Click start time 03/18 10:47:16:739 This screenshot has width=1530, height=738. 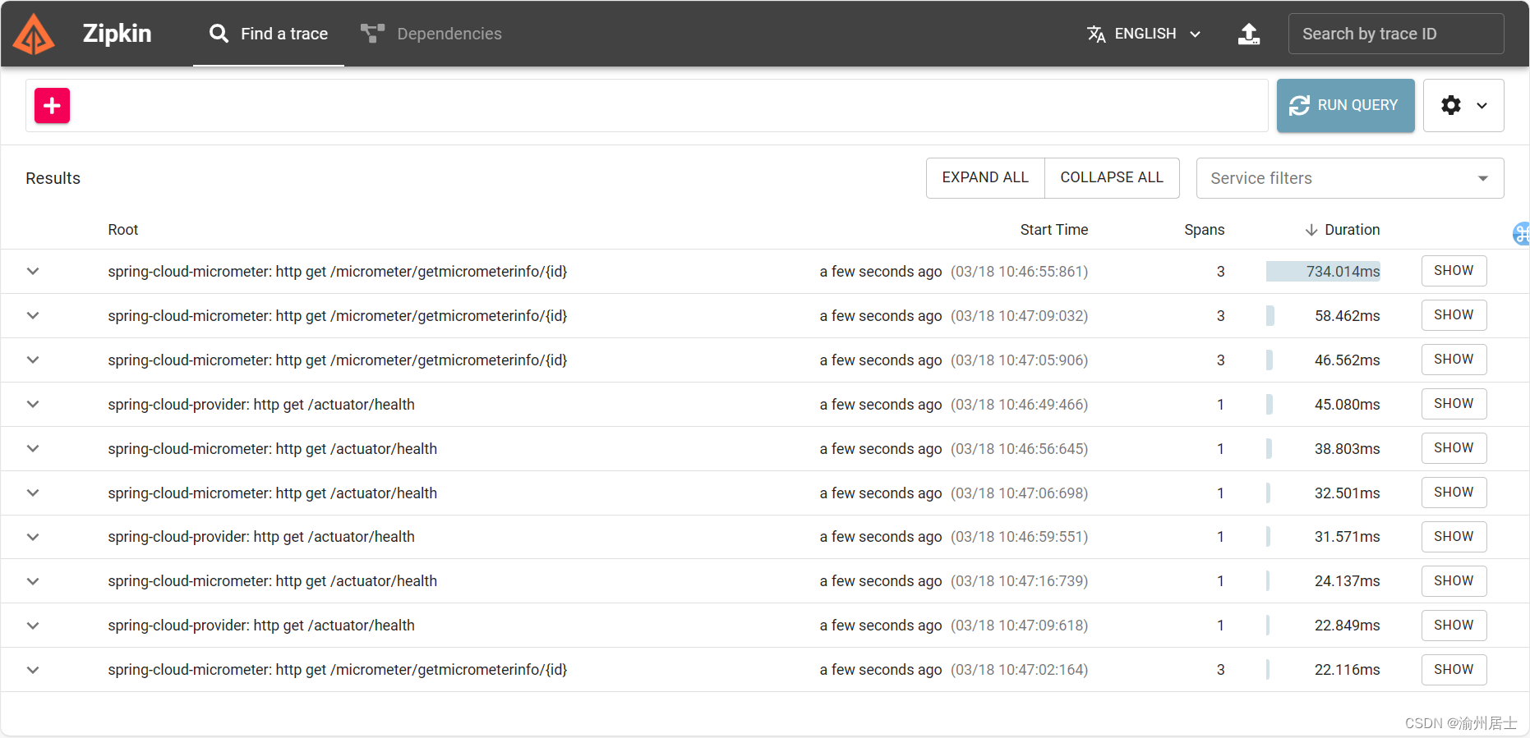(x=1019, y=581)
